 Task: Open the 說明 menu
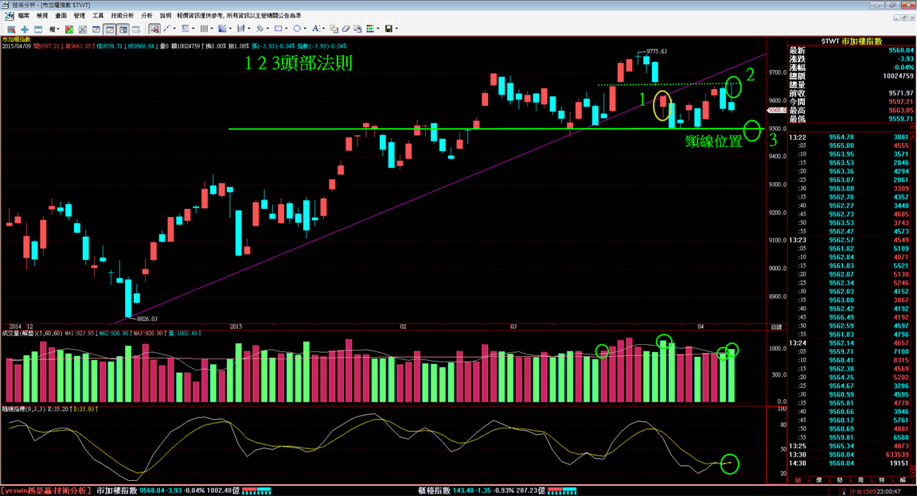click(x=166, y=16)
